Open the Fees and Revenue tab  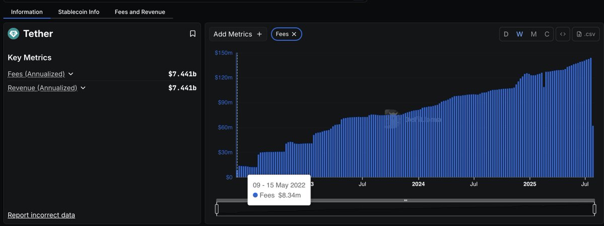[x=140, y=12]
